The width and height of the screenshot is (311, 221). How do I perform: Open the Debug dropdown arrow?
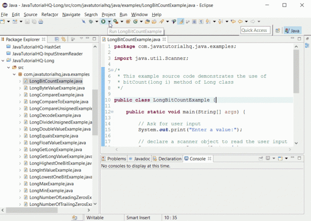tap(97, 22)
